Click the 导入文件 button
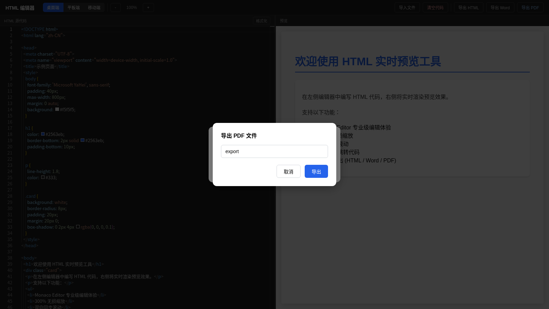The image size is (549, 309). tap(407, 8)
